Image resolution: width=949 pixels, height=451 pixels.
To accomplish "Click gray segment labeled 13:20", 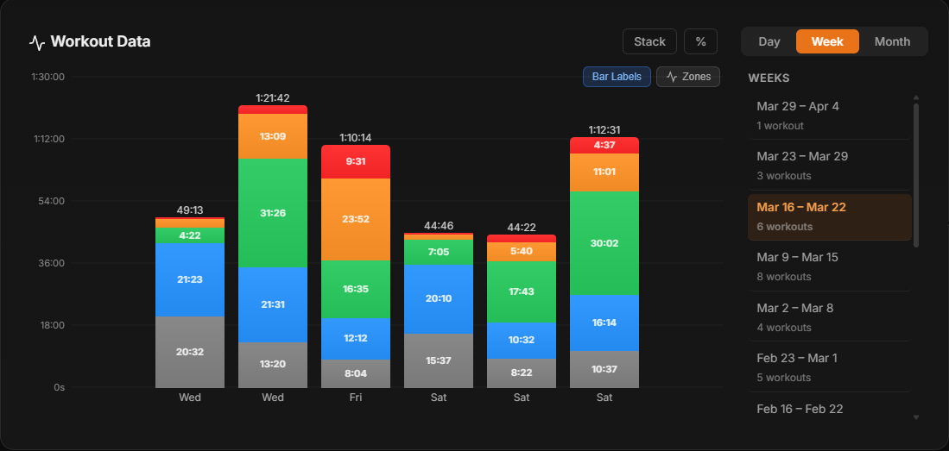I will point(273,365).
